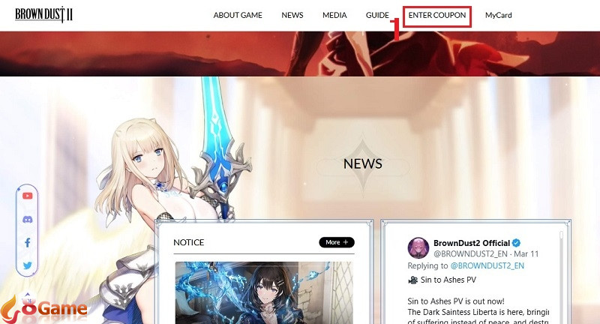Open the MEDIA menu
This screenshot has height=324, width=600.
point(334,15)
